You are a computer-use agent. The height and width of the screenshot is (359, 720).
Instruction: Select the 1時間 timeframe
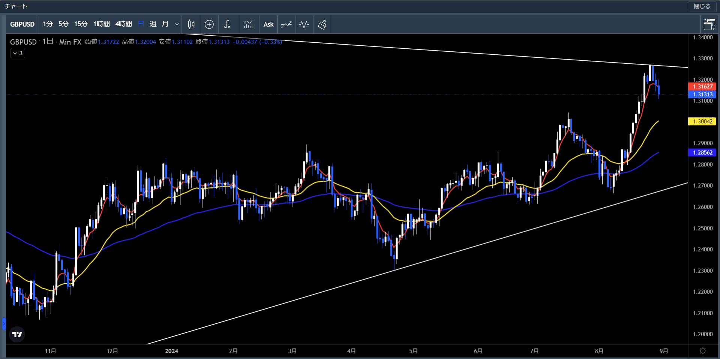coord(101,24)
